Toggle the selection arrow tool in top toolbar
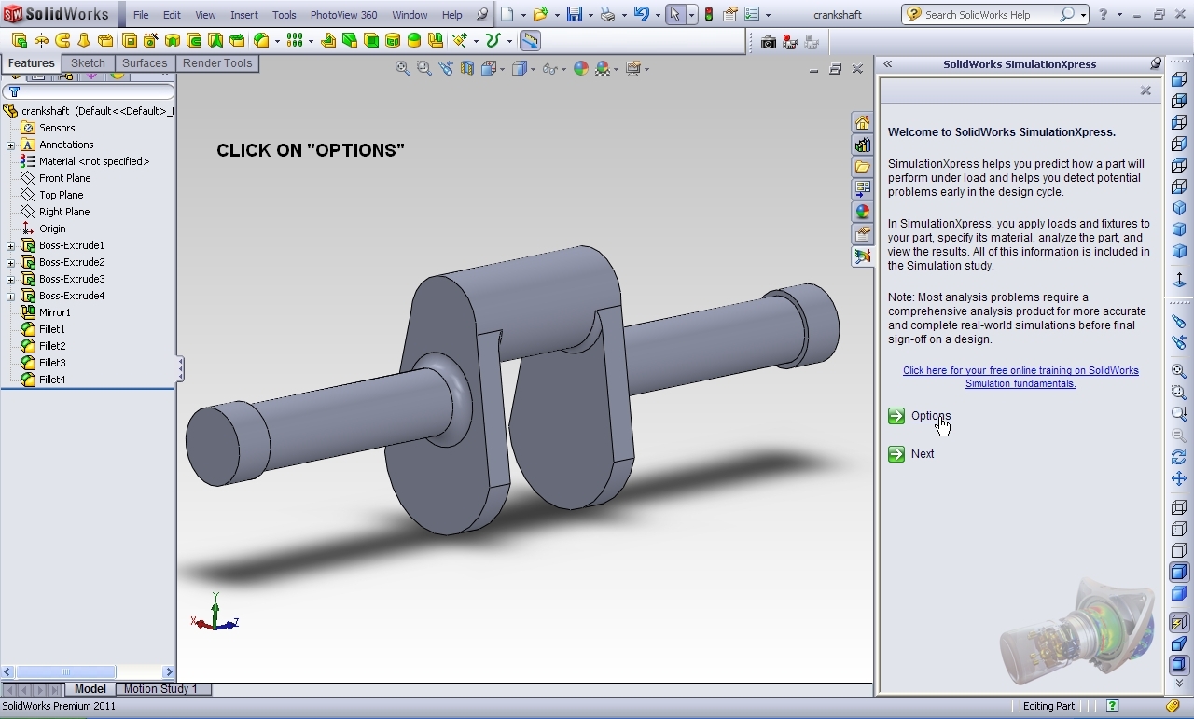1194x719 pixels. pos(674,15)
